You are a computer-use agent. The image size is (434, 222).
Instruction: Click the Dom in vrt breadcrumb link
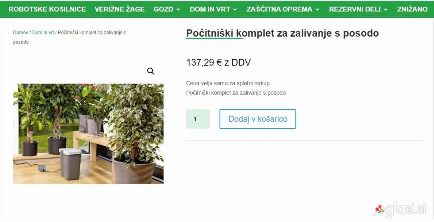tap(43, 33)
